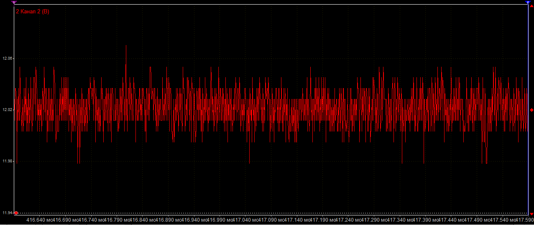Select the '2 Канал 2 (В)' channel label
Screen dimensions: 534x225
tap(33, 12)
